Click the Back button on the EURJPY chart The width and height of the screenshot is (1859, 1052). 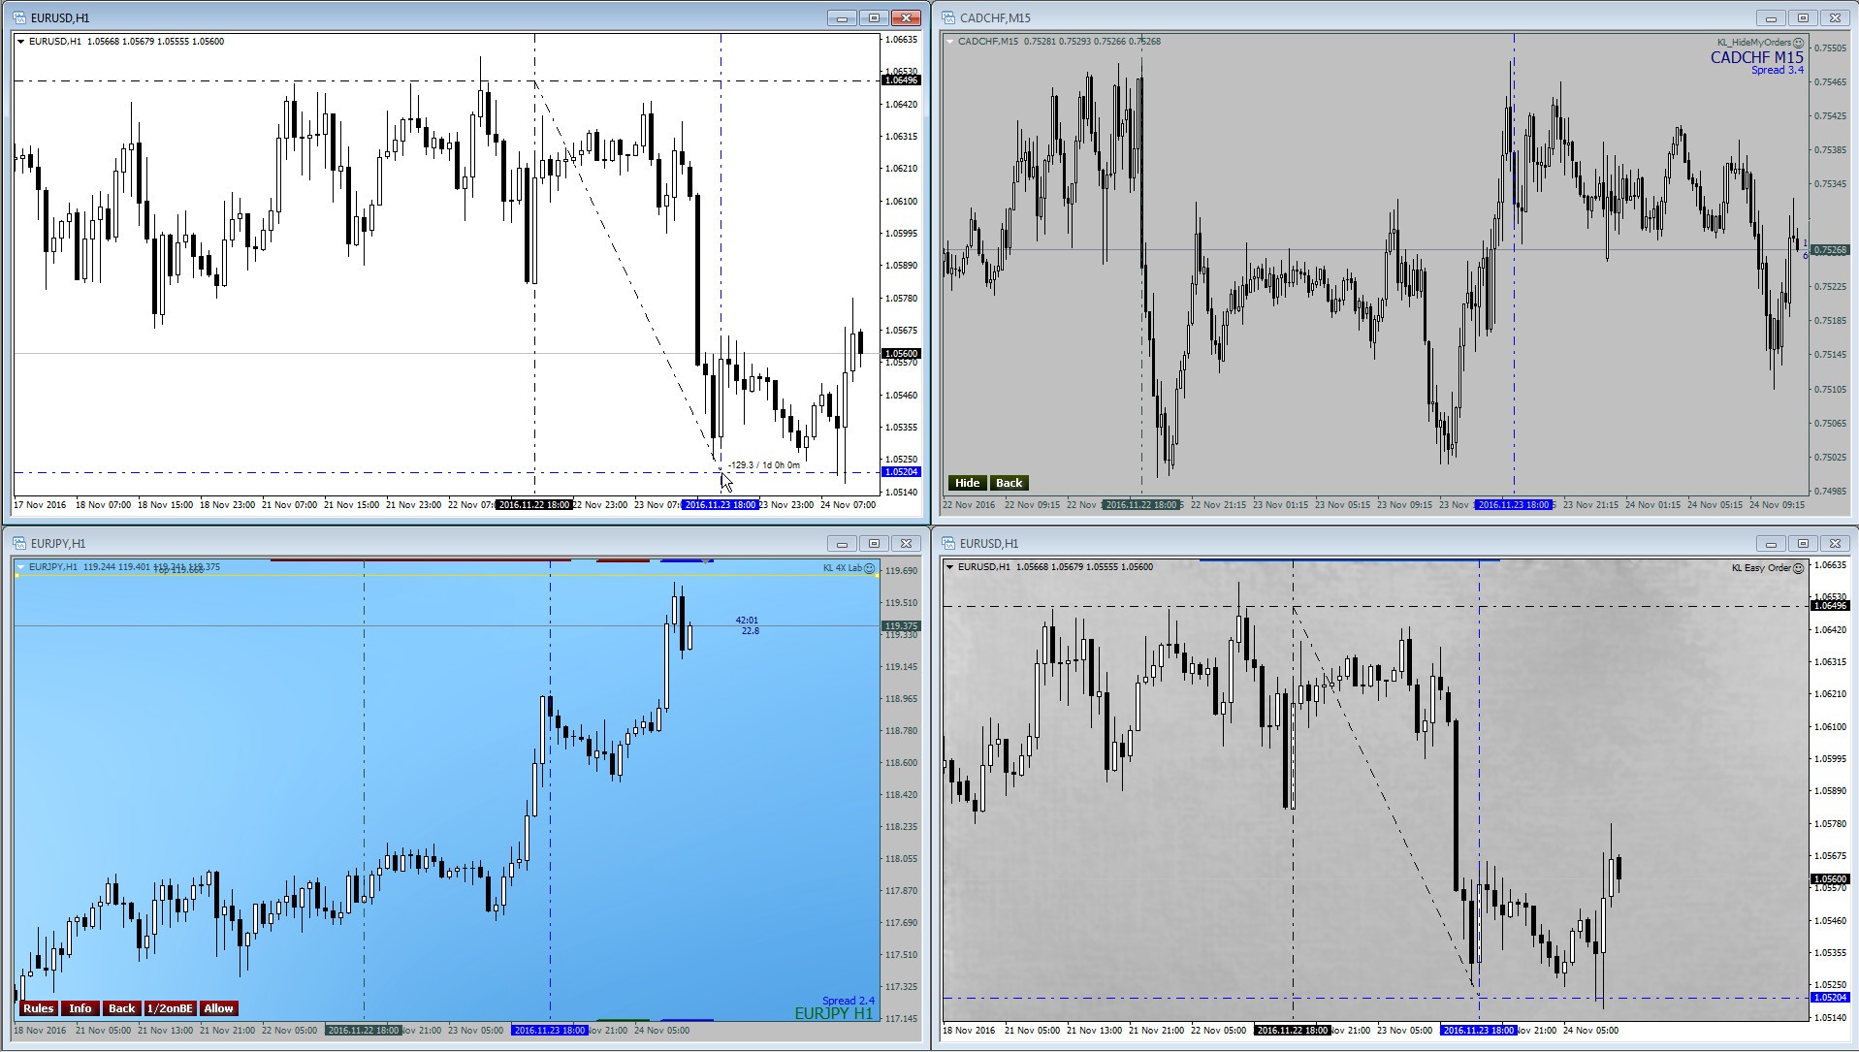121,1008
